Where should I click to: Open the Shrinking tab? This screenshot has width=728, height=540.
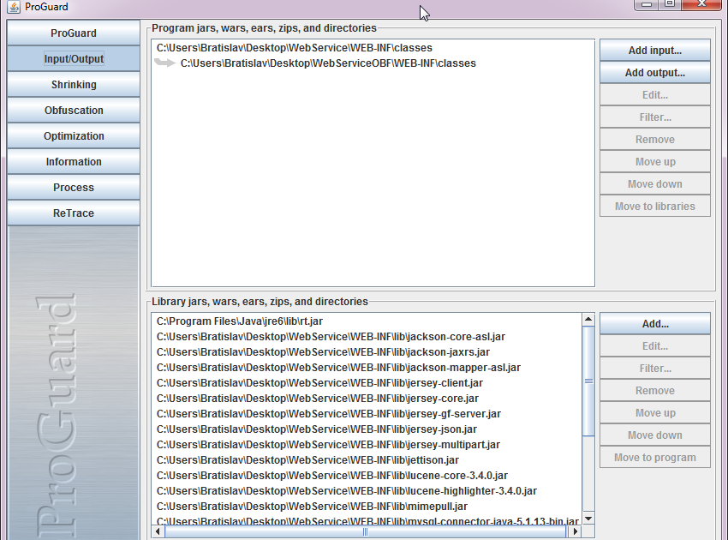click(74, 85)
